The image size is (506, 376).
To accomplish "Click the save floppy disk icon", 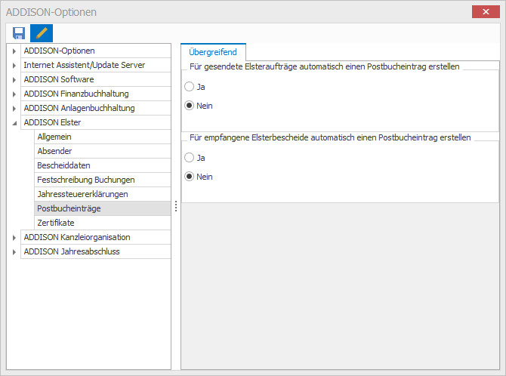I will [x=19, y=33].
